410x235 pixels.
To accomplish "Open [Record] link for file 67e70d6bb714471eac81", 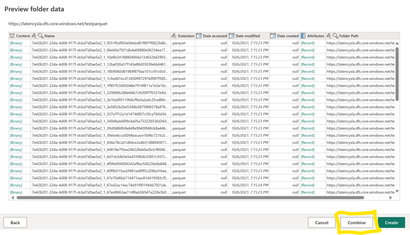I will pos(307,178).
